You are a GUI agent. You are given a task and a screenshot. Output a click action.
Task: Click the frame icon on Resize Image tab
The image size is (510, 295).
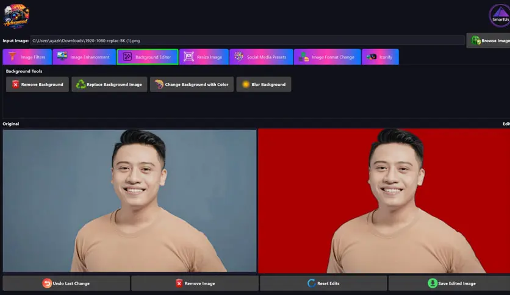[189, 57]
